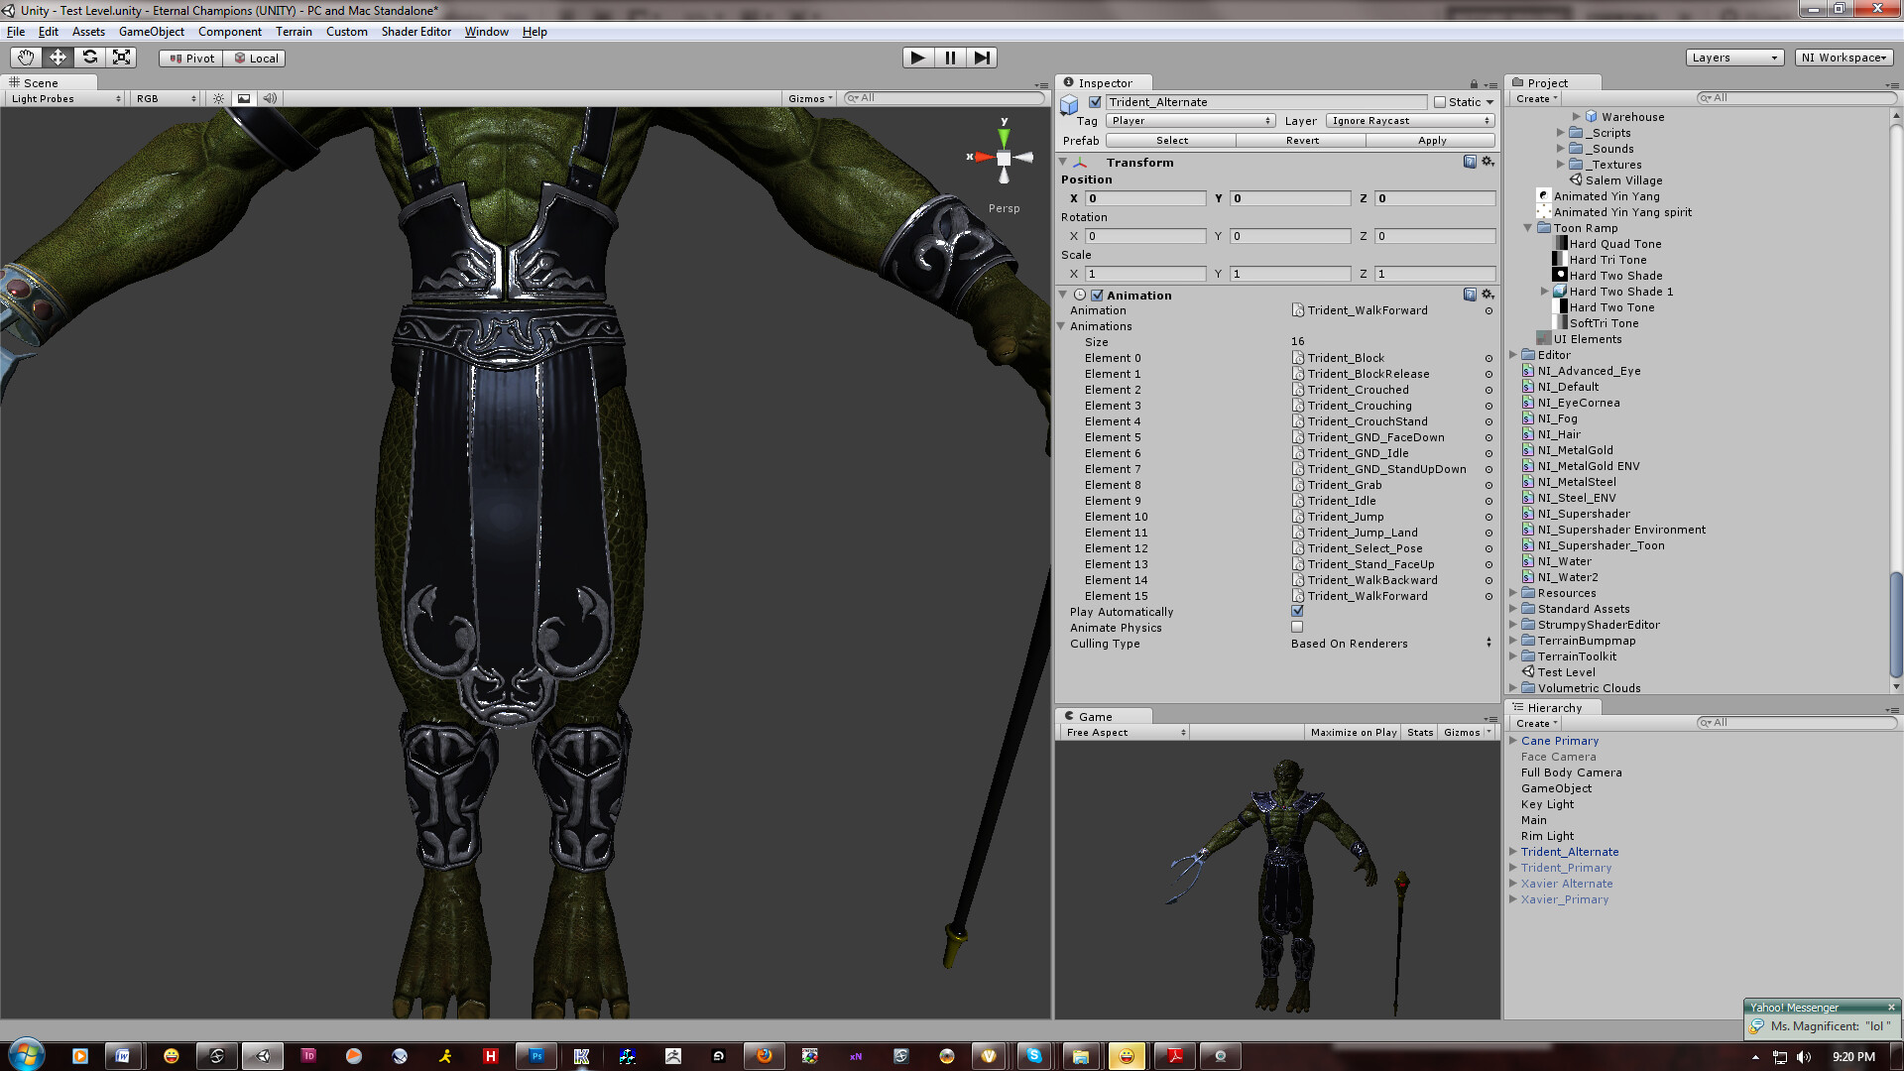Open the GameObject menu
The height and width of the screenshot is (1071, 1904).
tap(151, 31)
